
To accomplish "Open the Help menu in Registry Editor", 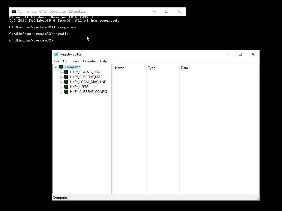I will pyautogui.click(x=104, y=61).
